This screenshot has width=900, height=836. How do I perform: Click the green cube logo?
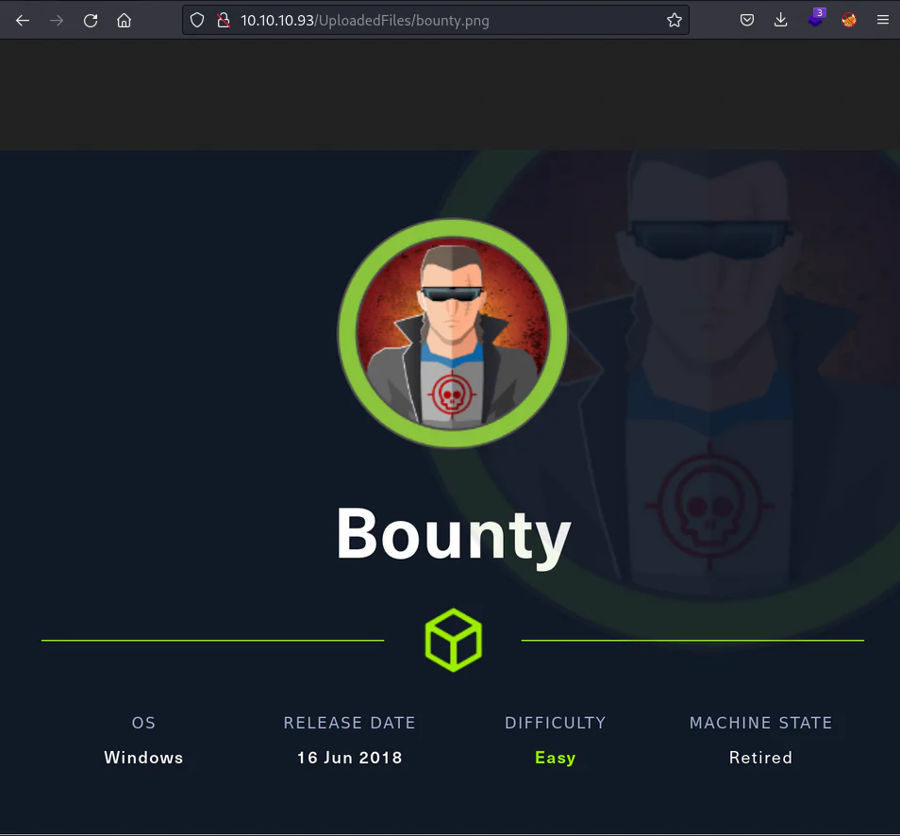(x=454, y=640)
